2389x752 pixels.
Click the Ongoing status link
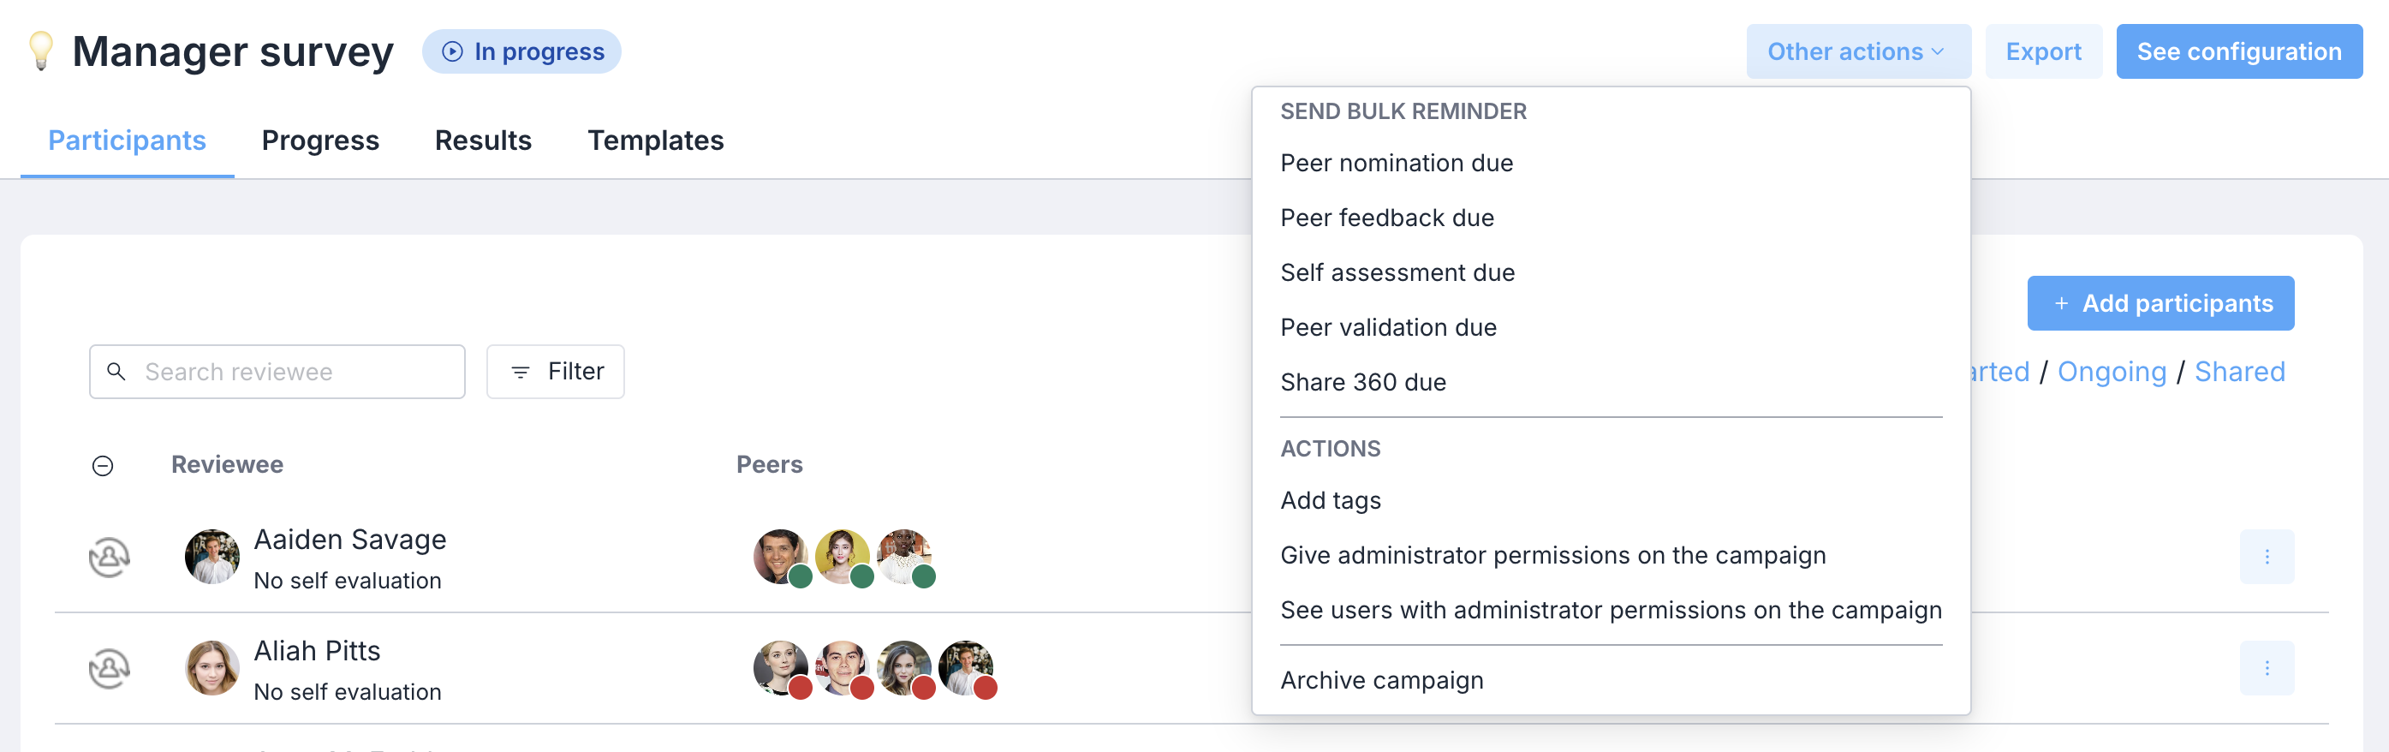tap(2112, 372)
